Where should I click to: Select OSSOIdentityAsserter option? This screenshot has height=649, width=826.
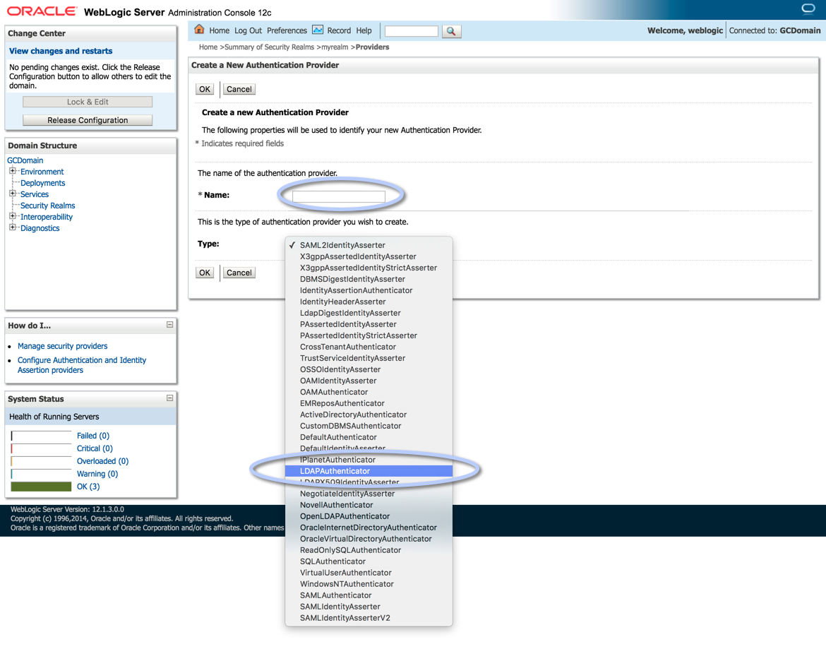click(369, 369)
